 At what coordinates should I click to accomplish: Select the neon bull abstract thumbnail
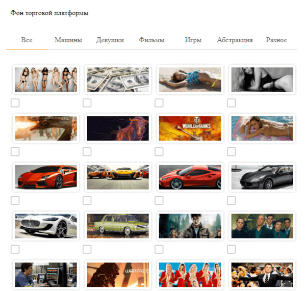(118, 128)
